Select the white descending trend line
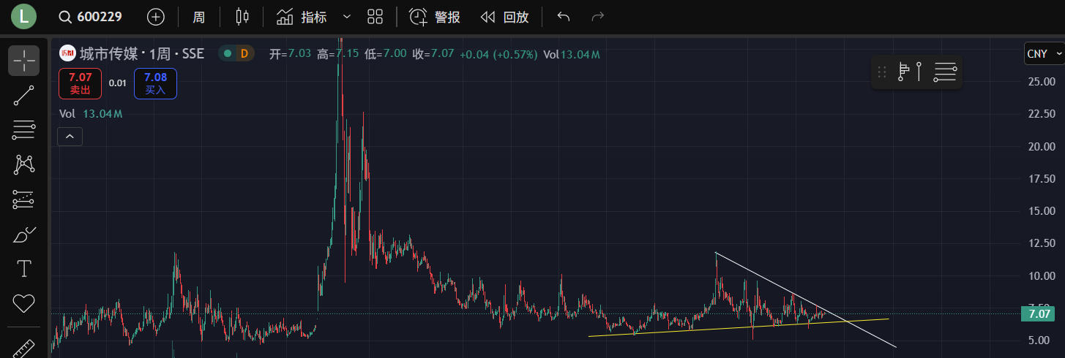 click(805, 300)
